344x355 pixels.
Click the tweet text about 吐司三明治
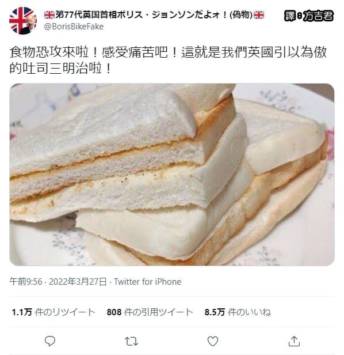coord(168,60)
